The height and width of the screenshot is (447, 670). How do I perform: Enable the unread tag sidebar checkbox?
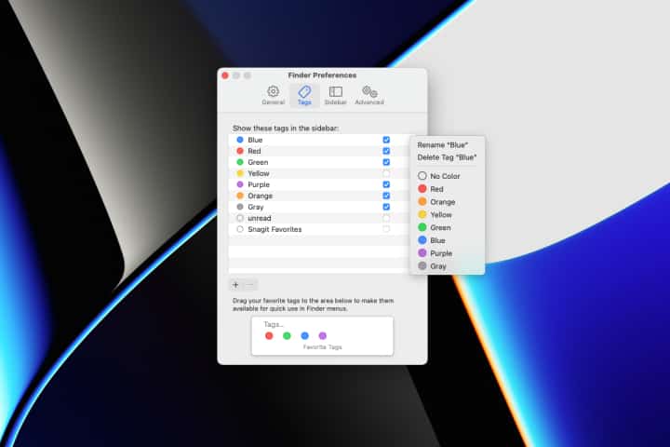click(386, 218)
